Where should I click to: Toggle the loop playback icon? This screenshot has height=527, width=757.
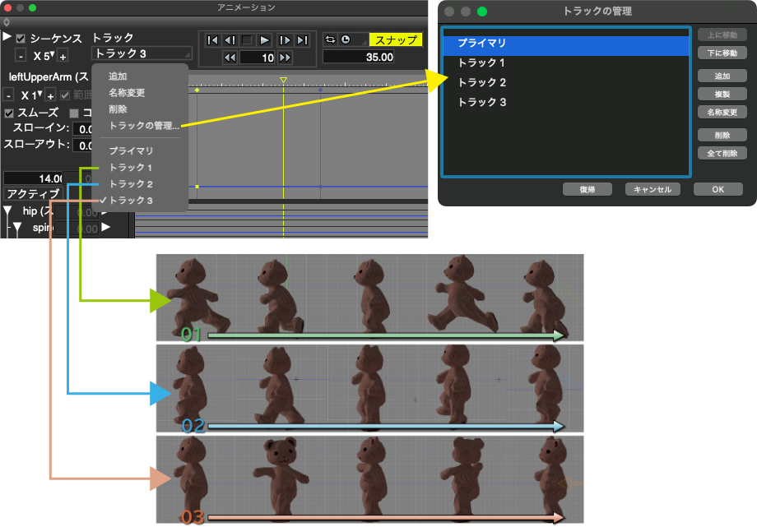tap(329, 39)
